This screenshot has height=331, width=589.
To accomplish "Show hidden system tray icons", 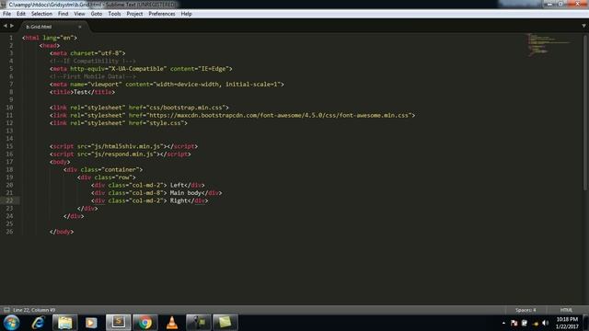I will coord(503,323).
